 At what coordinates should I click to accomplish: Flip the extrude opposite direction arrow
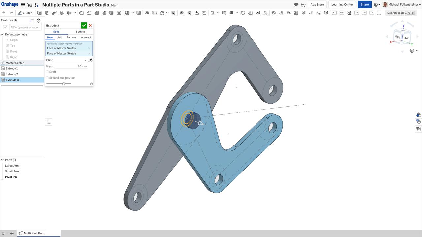90,60
